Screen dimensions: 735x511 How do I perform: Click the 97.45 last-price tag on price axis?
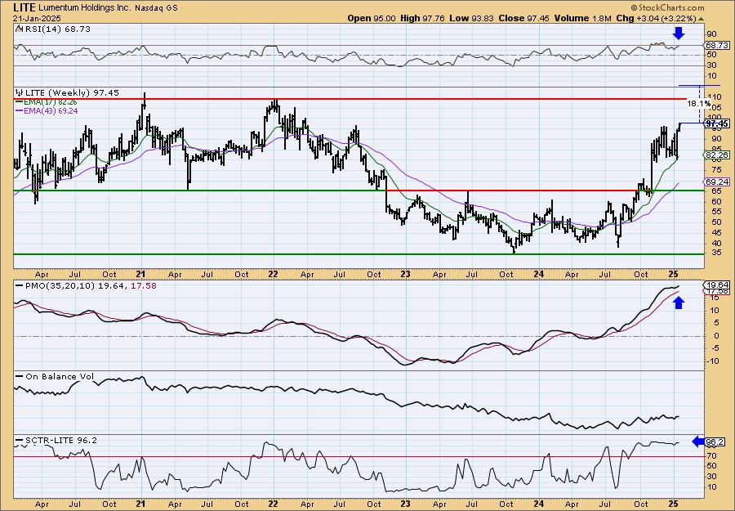click(x=717, y=123)
